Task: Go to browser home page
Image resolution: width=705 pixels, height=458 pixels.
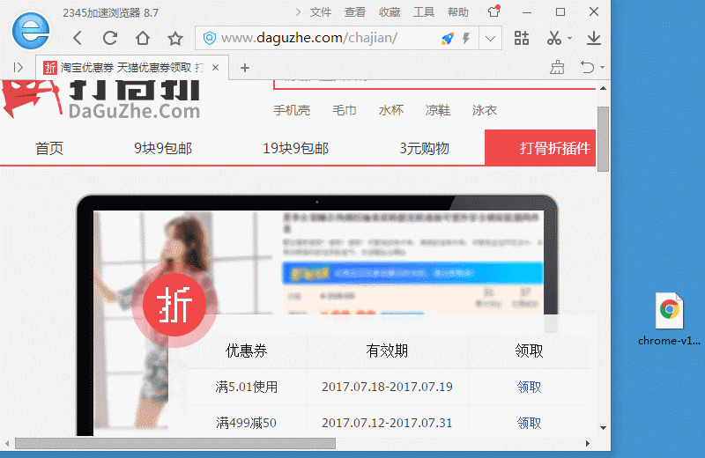Action: tap(143, 38)
